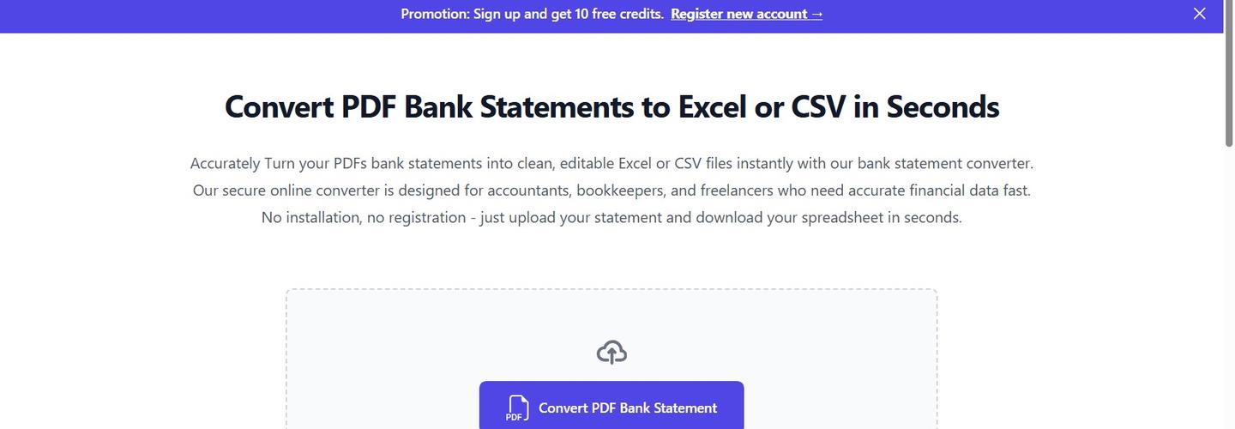Click the word "Convert" in the main heading
Viewport: 1235px width, 429px height.
coord(279,107)
